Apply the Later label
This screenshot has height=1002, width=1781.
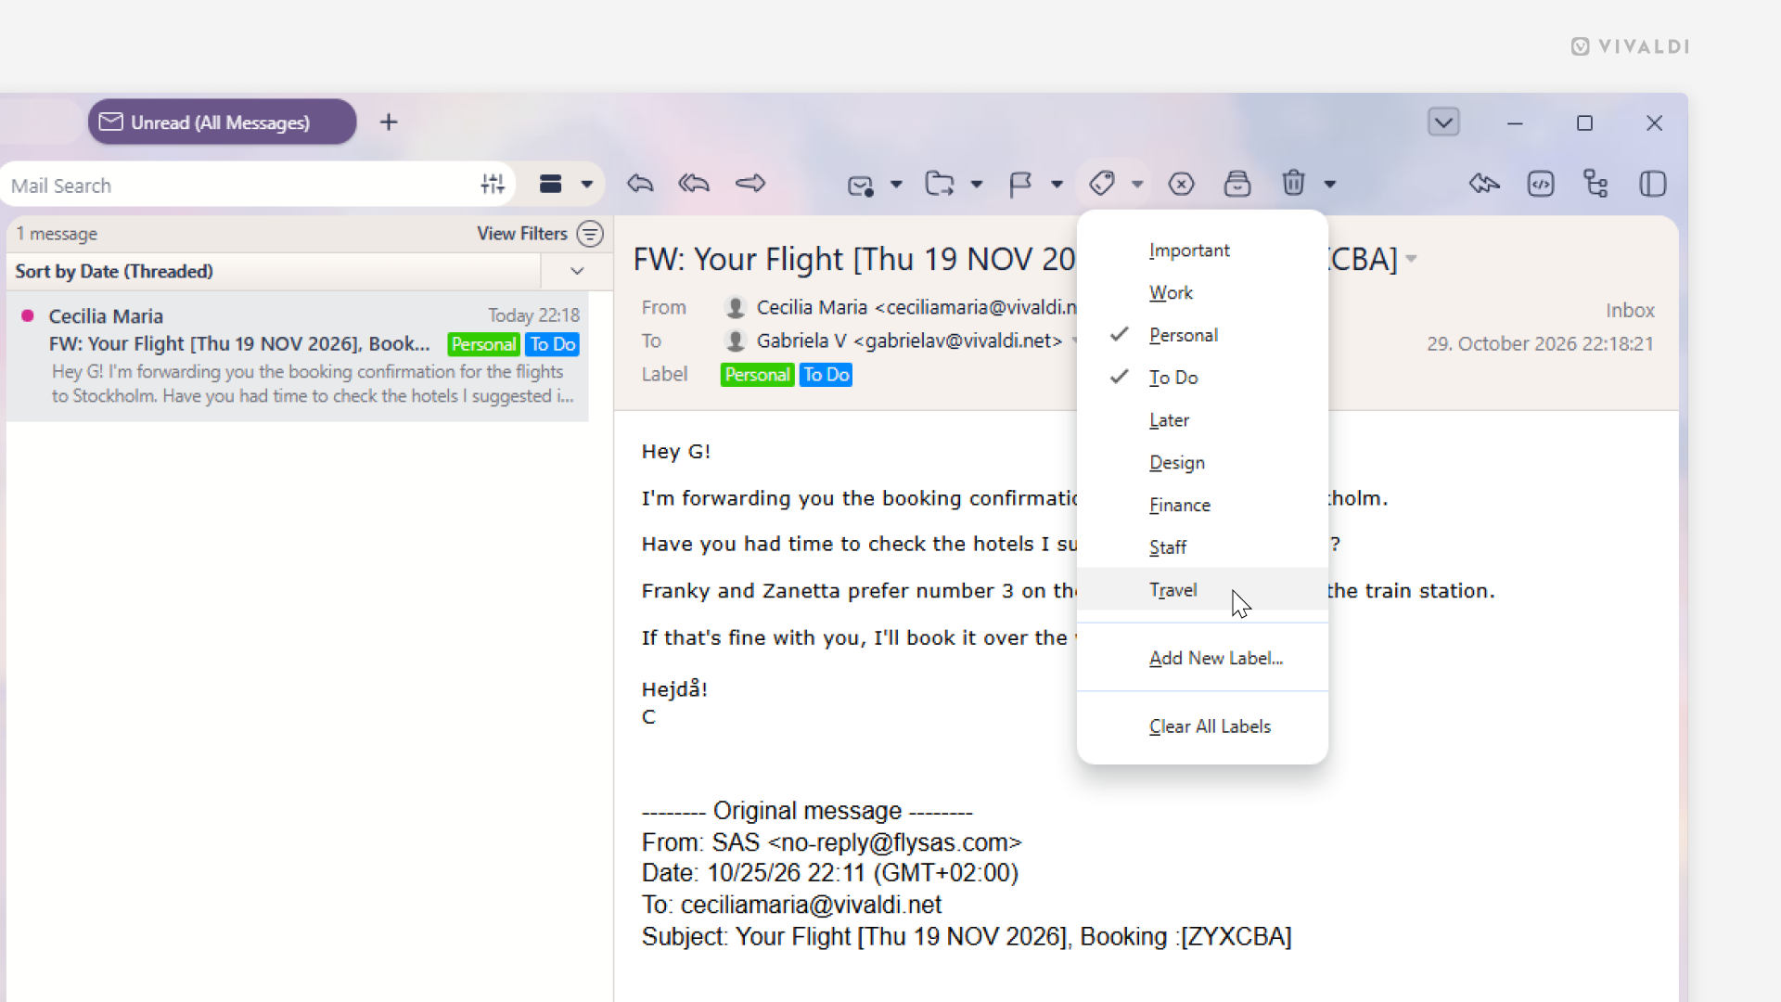(x=1202, y=420)
